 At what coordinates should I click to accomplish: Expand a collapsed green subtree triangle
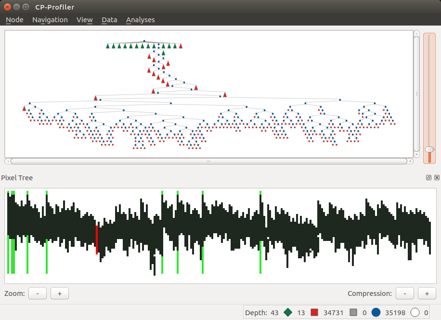click(x=108, y=46)
